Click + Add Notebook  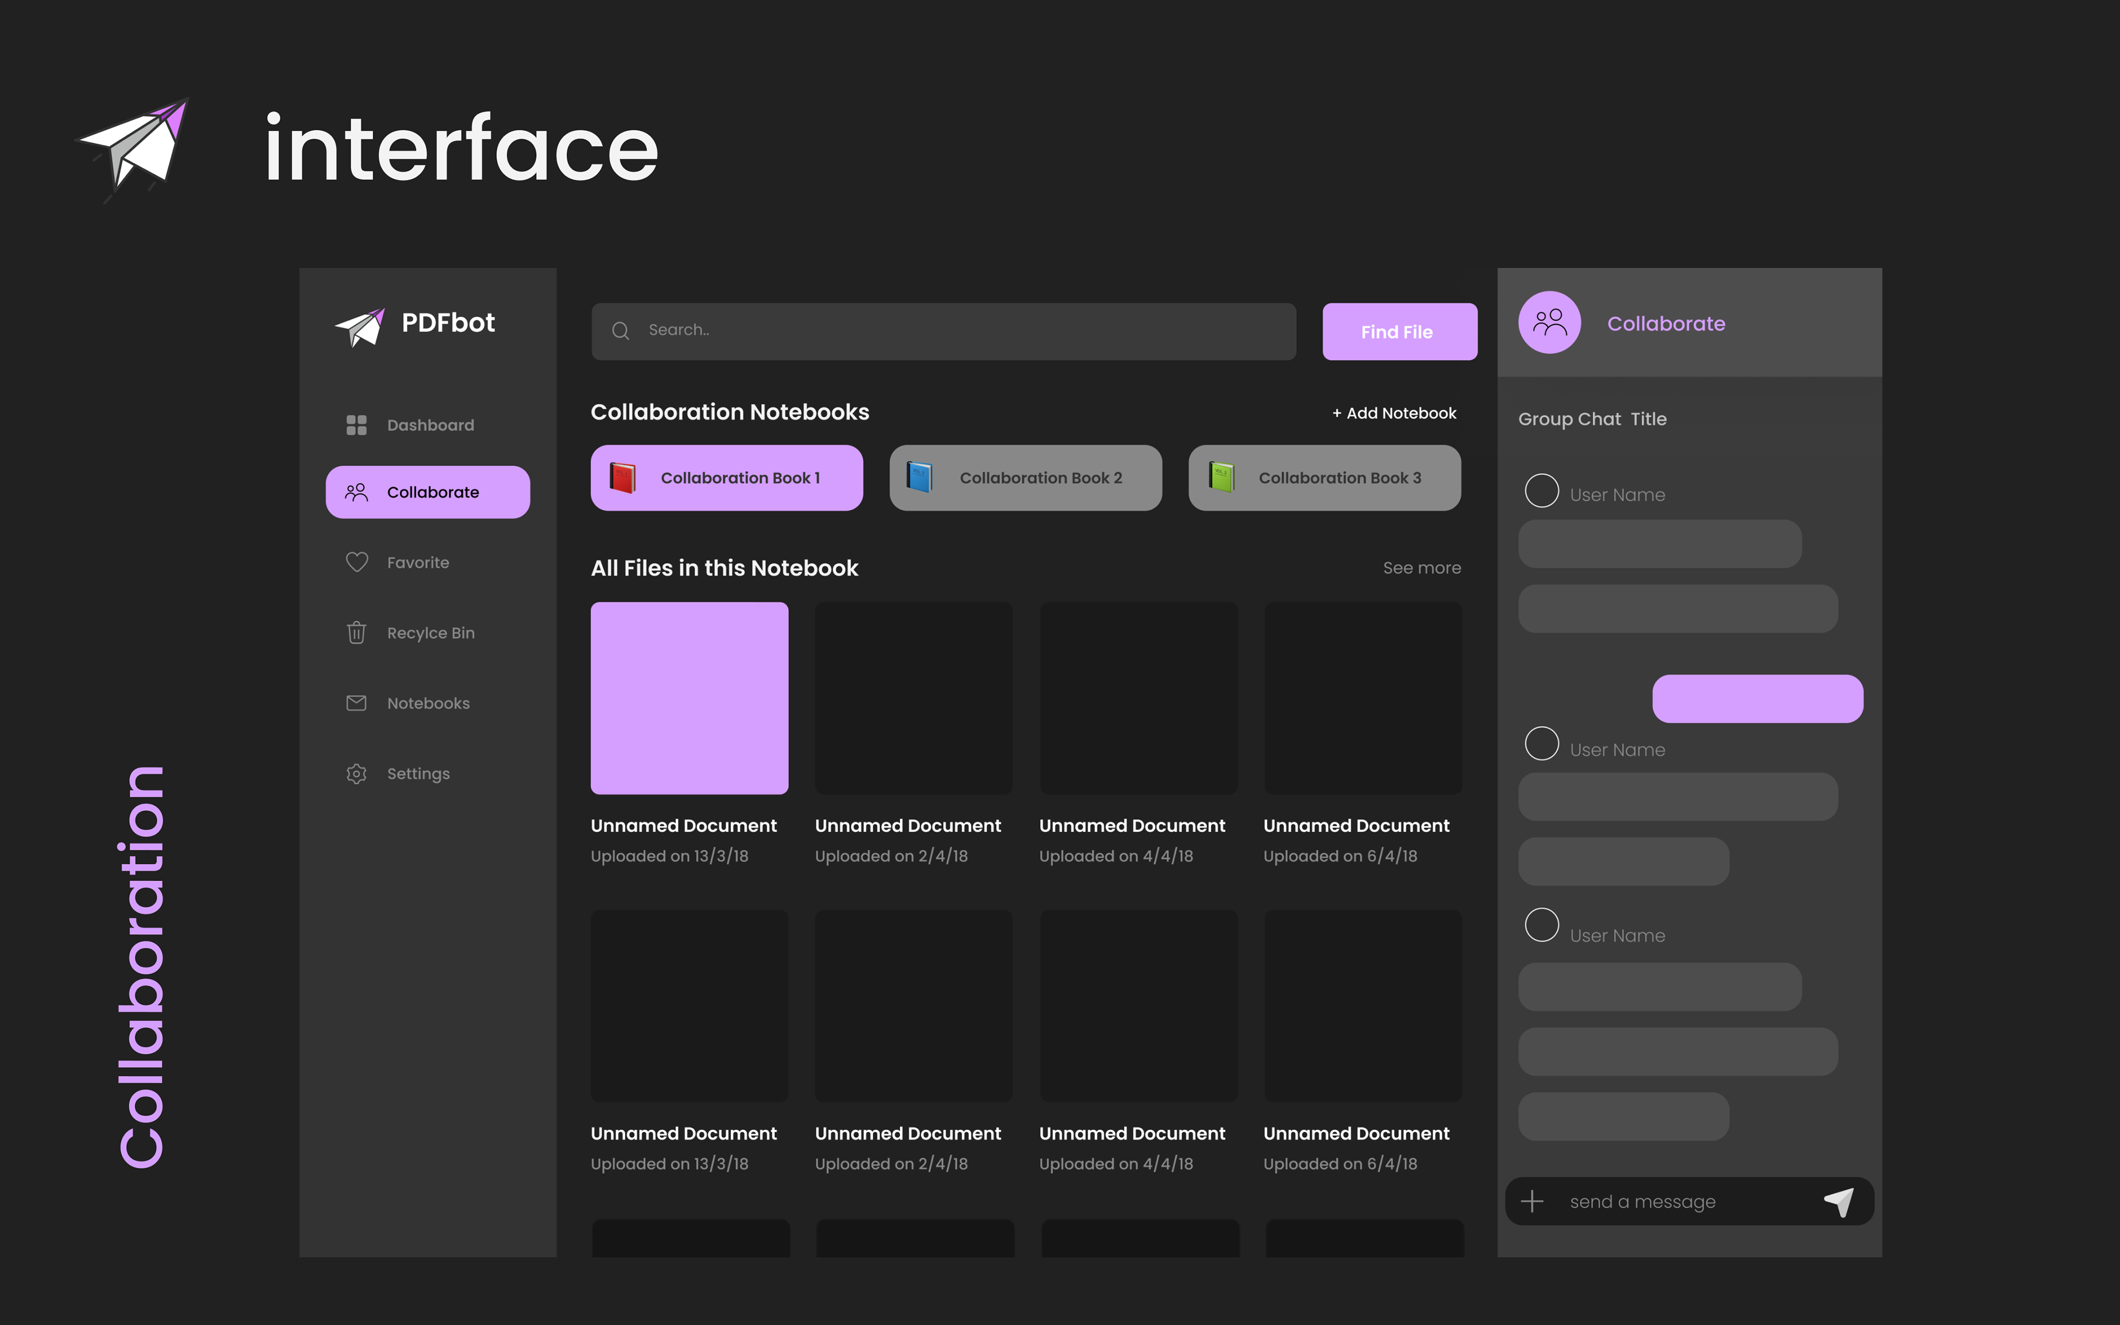coord(1394,413)
